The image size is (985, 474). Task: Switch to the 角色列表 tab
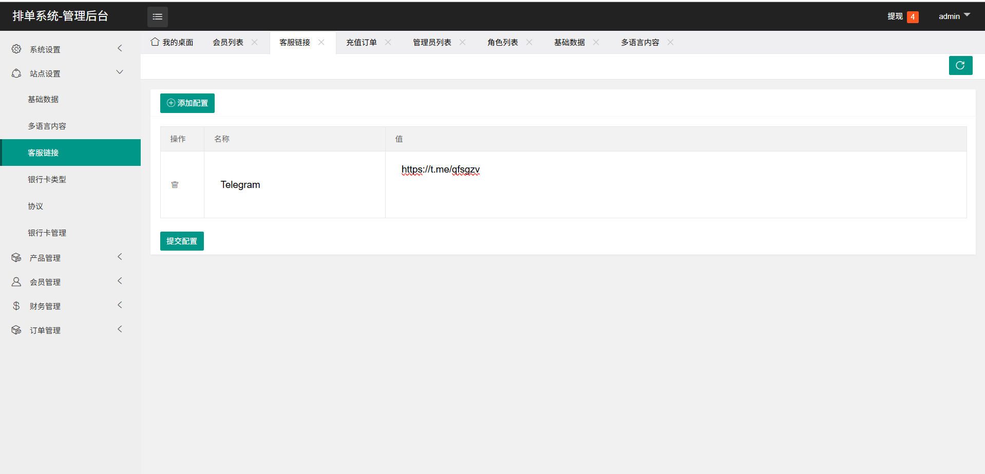503,42
